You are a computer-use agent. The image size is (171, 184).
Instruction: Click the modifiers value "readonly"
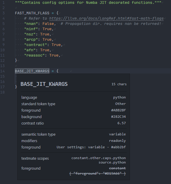117,141
